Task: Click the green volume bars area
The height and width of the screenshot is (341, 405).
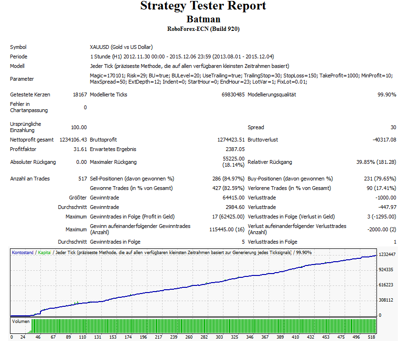Action: (203, 326)
